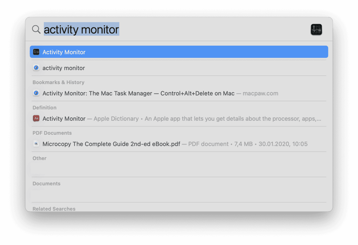This screenshot has width=358, height=245.
Task: Click the 'Related Searches' section header
Action: click(x=54, y=209)
